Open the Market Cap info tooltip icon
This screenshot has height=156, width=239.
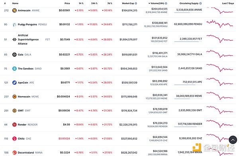click(136, 3)
